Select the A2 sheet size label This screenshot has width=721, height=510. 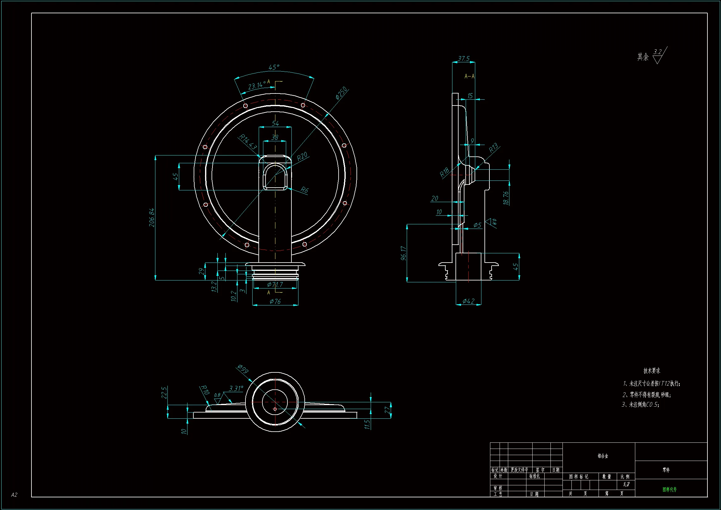click(x=14, y=495)
